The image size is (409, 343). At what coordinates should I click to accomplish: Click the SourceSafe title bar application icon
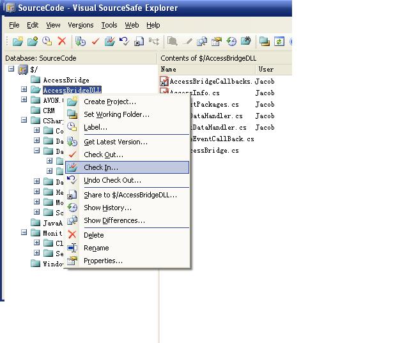click(x=10, y=8)
